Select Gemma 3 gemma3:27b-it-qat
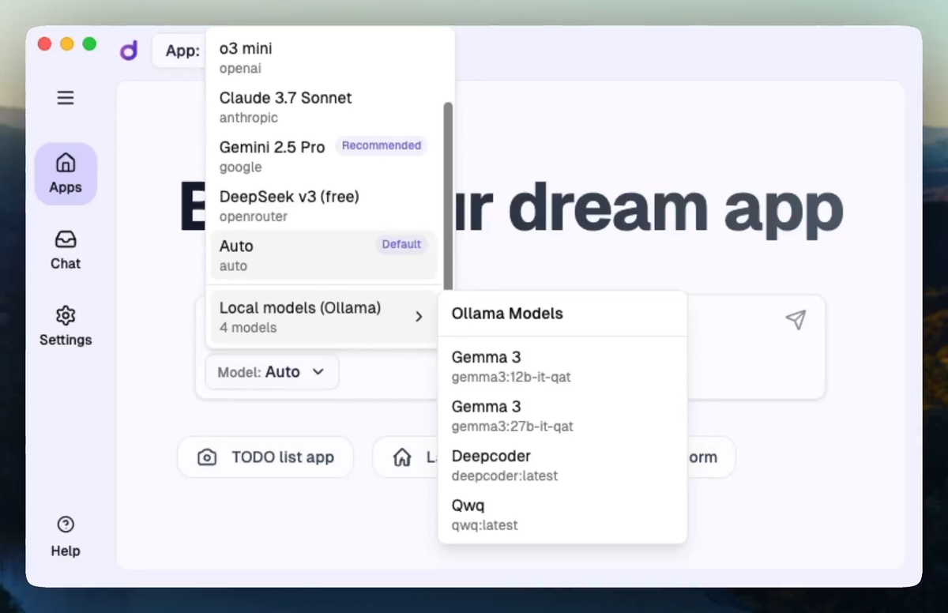 click(562, 416)
